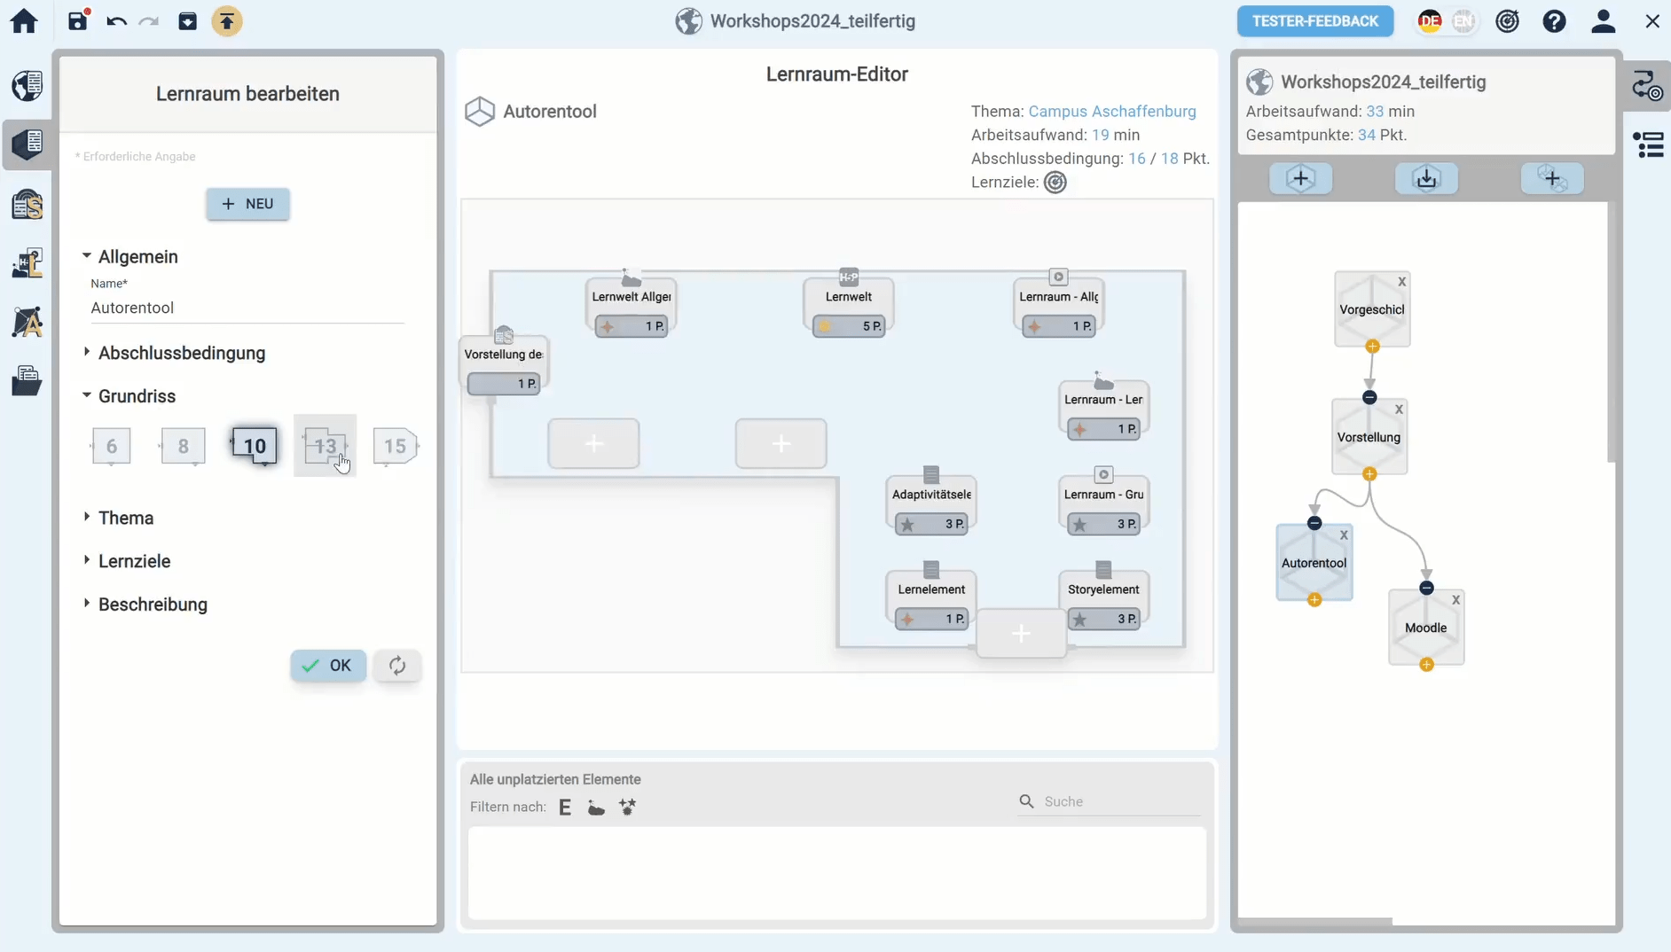This screenshot has width=1671, height=952.
Task: Expand the Beschreibung section
Action: (x=145, y=605)
